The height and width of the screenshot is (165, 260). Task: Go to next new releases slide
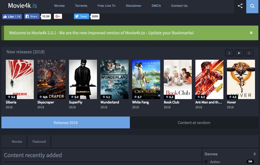coord(249,53)
